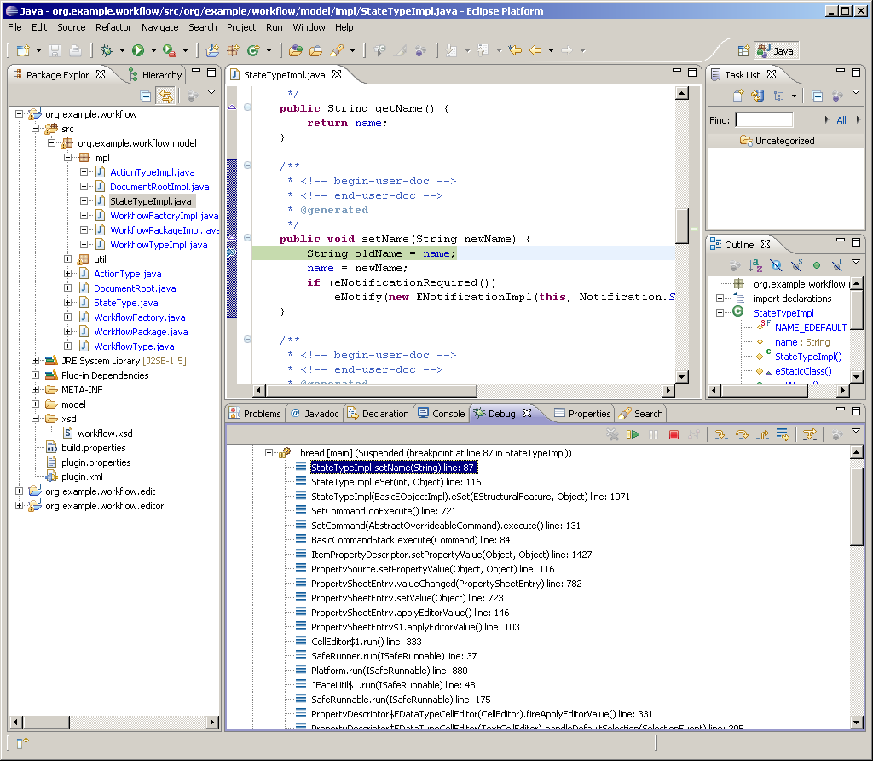Viewport: 873px width, 761px height.
Task: Open the Run button dropdown arrow
Action: click(153, 51)
